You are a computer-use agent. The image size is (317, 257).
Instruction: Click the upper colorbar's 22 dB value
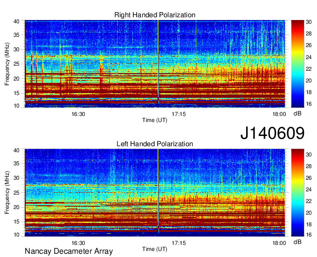(309, 69)
